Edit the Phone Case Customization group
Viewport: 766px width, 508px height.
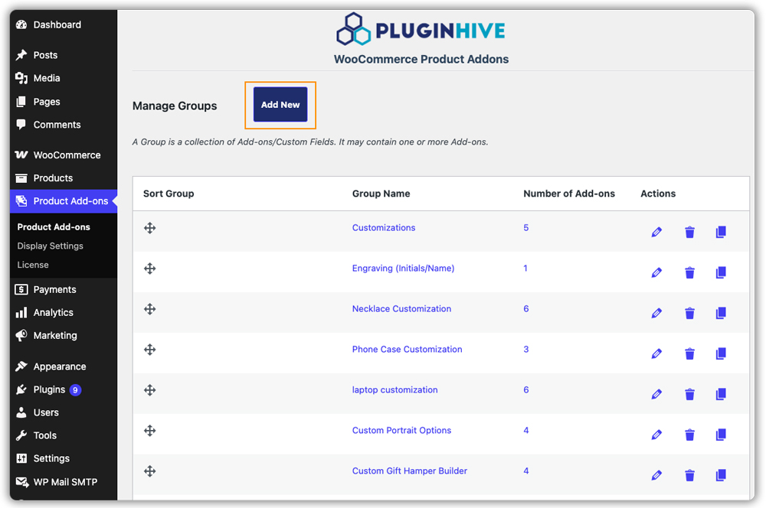point(656,353)
